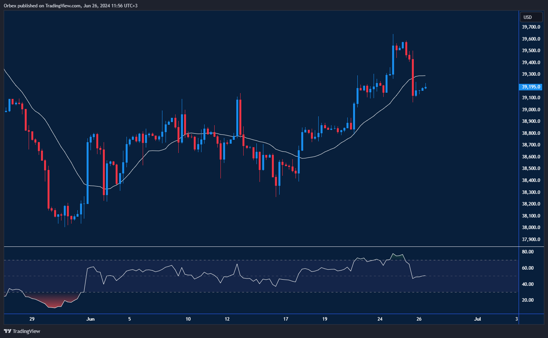Click the 80.00 RSI scale label
Screen dimensions: 548x338
pyautogui.click(x=528, y=252)
